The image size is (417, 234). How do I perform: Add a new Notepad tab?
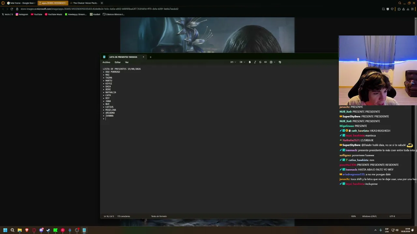pos(151,57)
